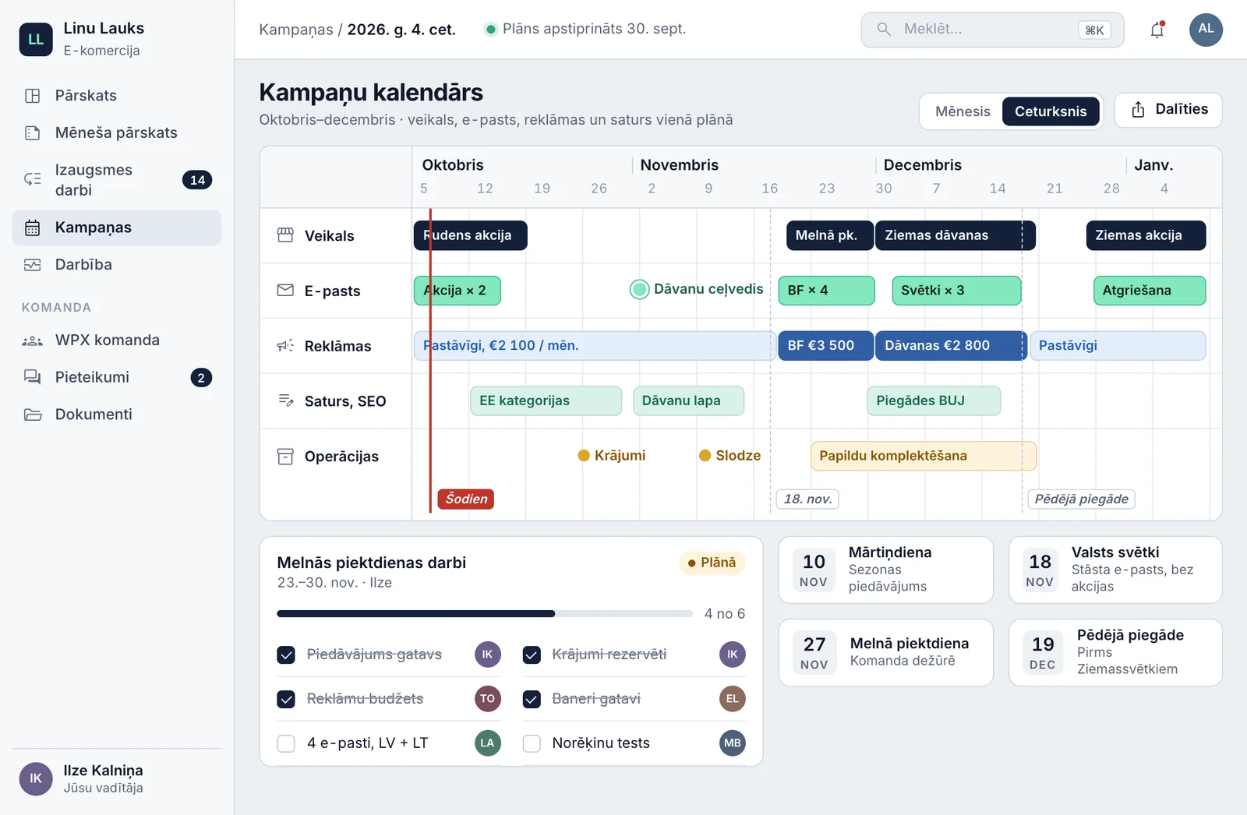Open the Papildu komplektēšana bar
This screenshot has height=815, width=1247.
pos(923,456)
